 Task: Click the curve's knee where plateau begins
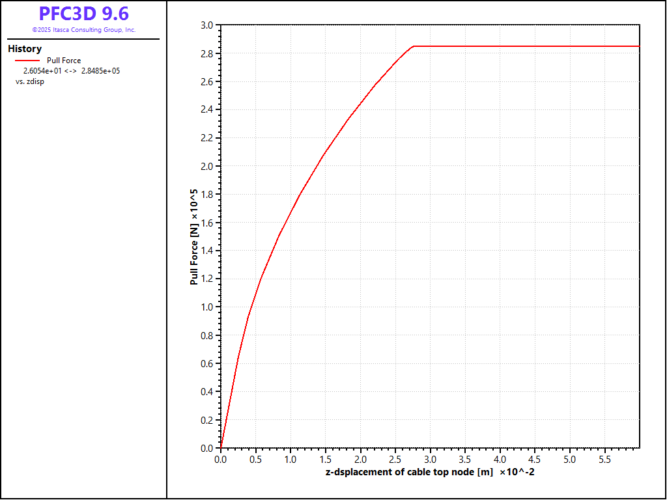[413, 46]
